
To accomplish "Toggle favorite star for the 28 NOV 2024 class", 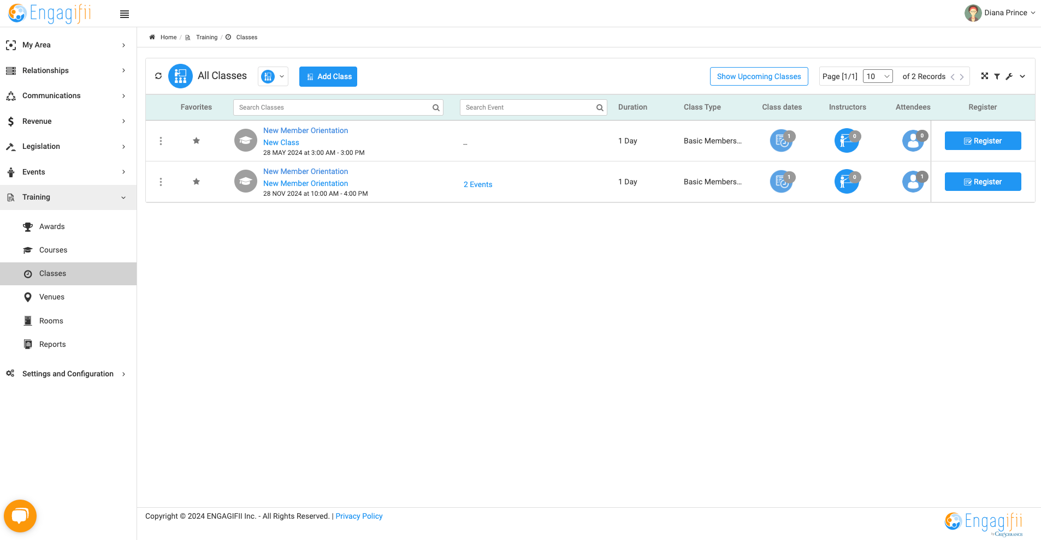I will [196, 182].
